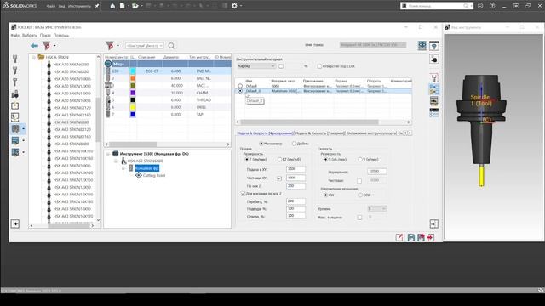This screenshot has width=545, height=306.
Task: Click the yellow color swatch of tool 6
Action: (x=133, y=107)
